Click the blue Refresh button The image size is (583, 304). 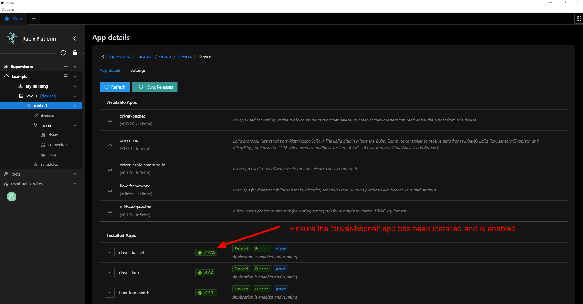pos(115,87)
